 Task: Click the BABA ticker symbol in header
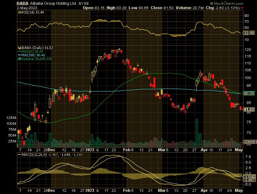[22, 3]
